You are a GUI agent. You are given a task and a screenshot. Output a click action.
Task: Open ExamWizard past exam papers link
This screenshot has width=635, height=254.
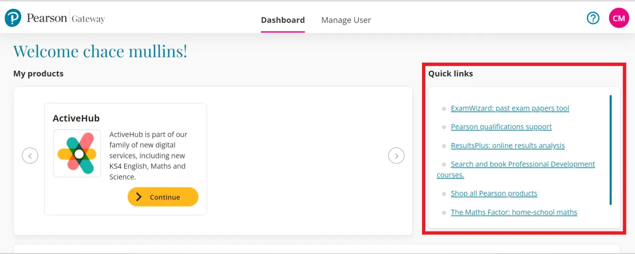click(x=510, y=108)
